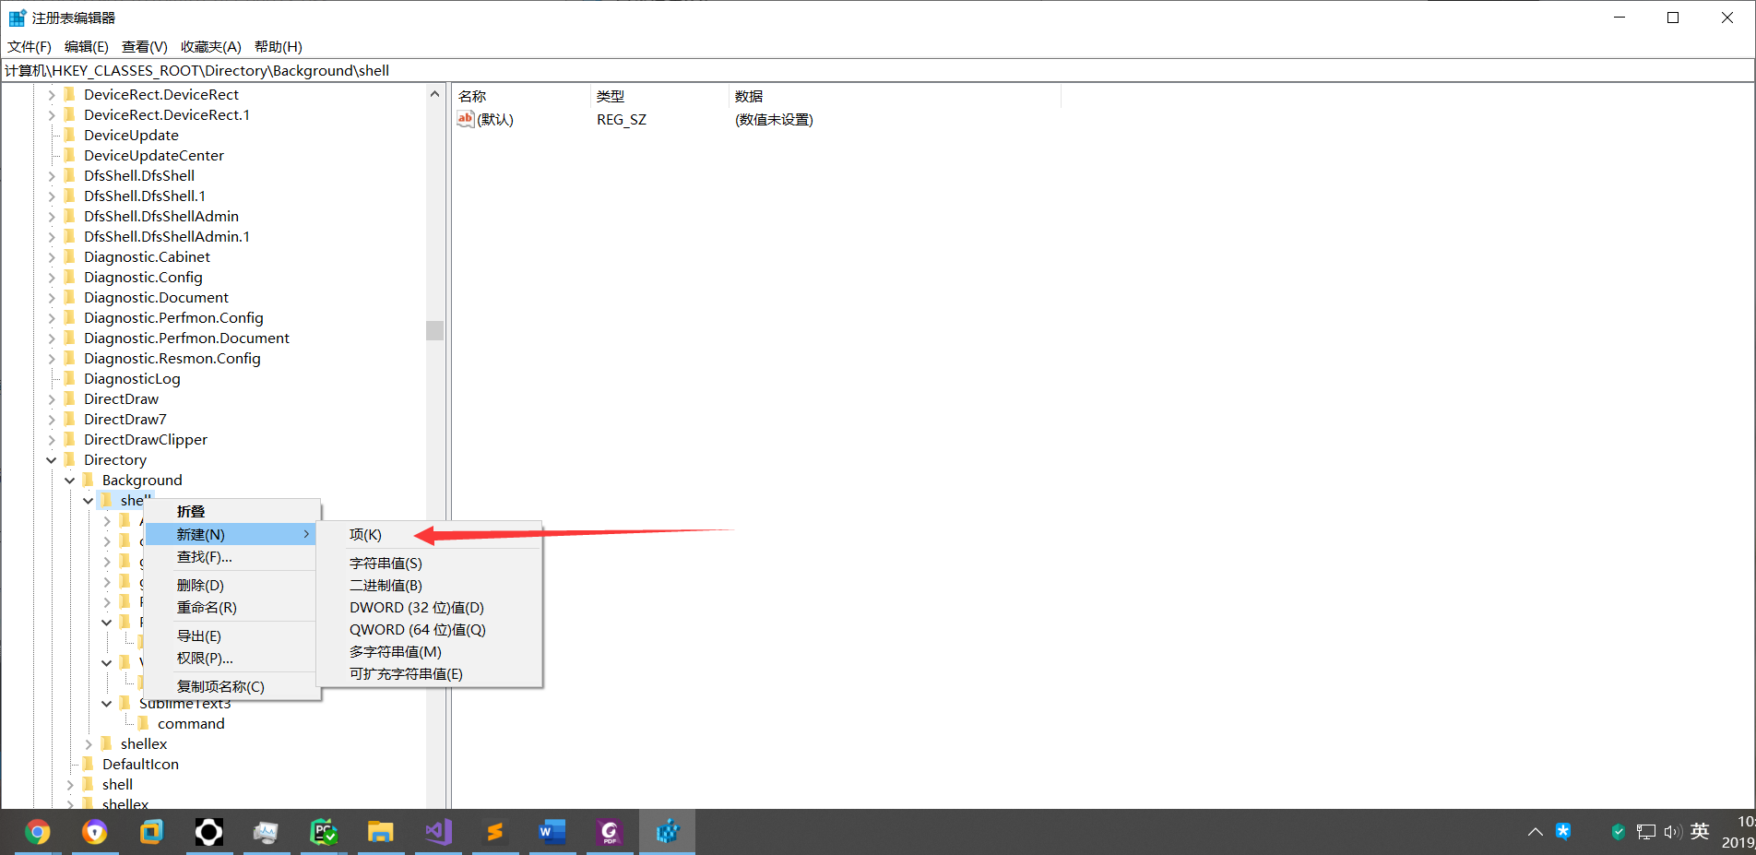The height and width of the screenshot is (855, 1756).
Task: Click the tree pane vertical scrollbar thumb
Action: coord(435,330)
